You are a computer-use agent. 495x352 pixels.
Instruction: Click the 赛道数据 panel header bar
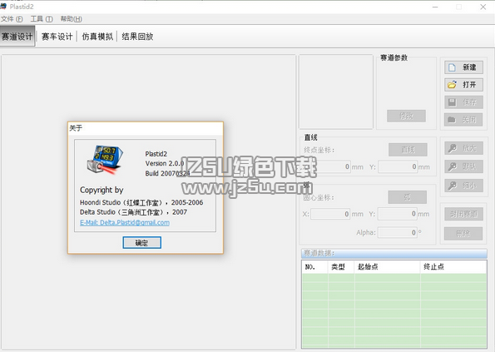(x=394, y=253)
